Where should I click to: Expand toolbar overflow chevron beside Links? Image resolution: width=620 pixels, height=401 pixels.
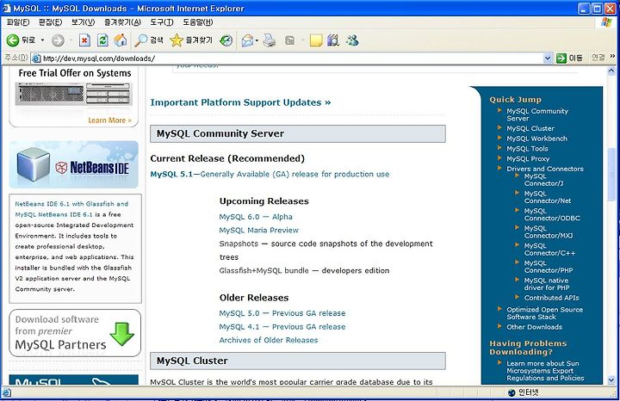[612, 56]
